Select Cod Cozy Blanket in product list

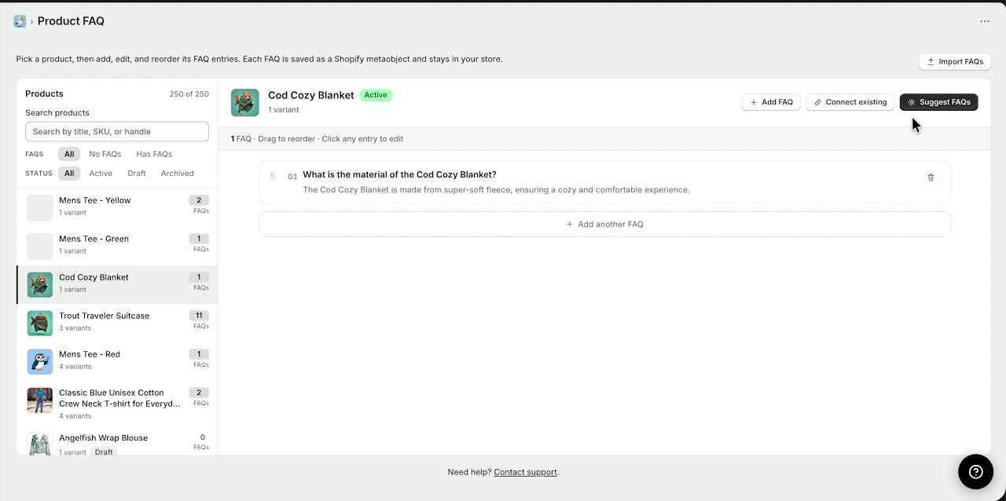tap(117, 284)
